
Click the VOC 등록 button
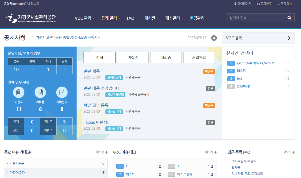258,38
